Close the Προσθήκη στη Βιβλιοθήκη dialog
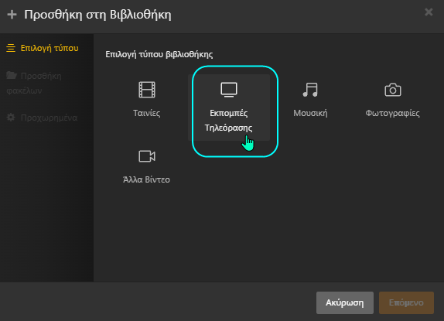The height and width of the screenshot is (321, 444). (x=429, y=12)
